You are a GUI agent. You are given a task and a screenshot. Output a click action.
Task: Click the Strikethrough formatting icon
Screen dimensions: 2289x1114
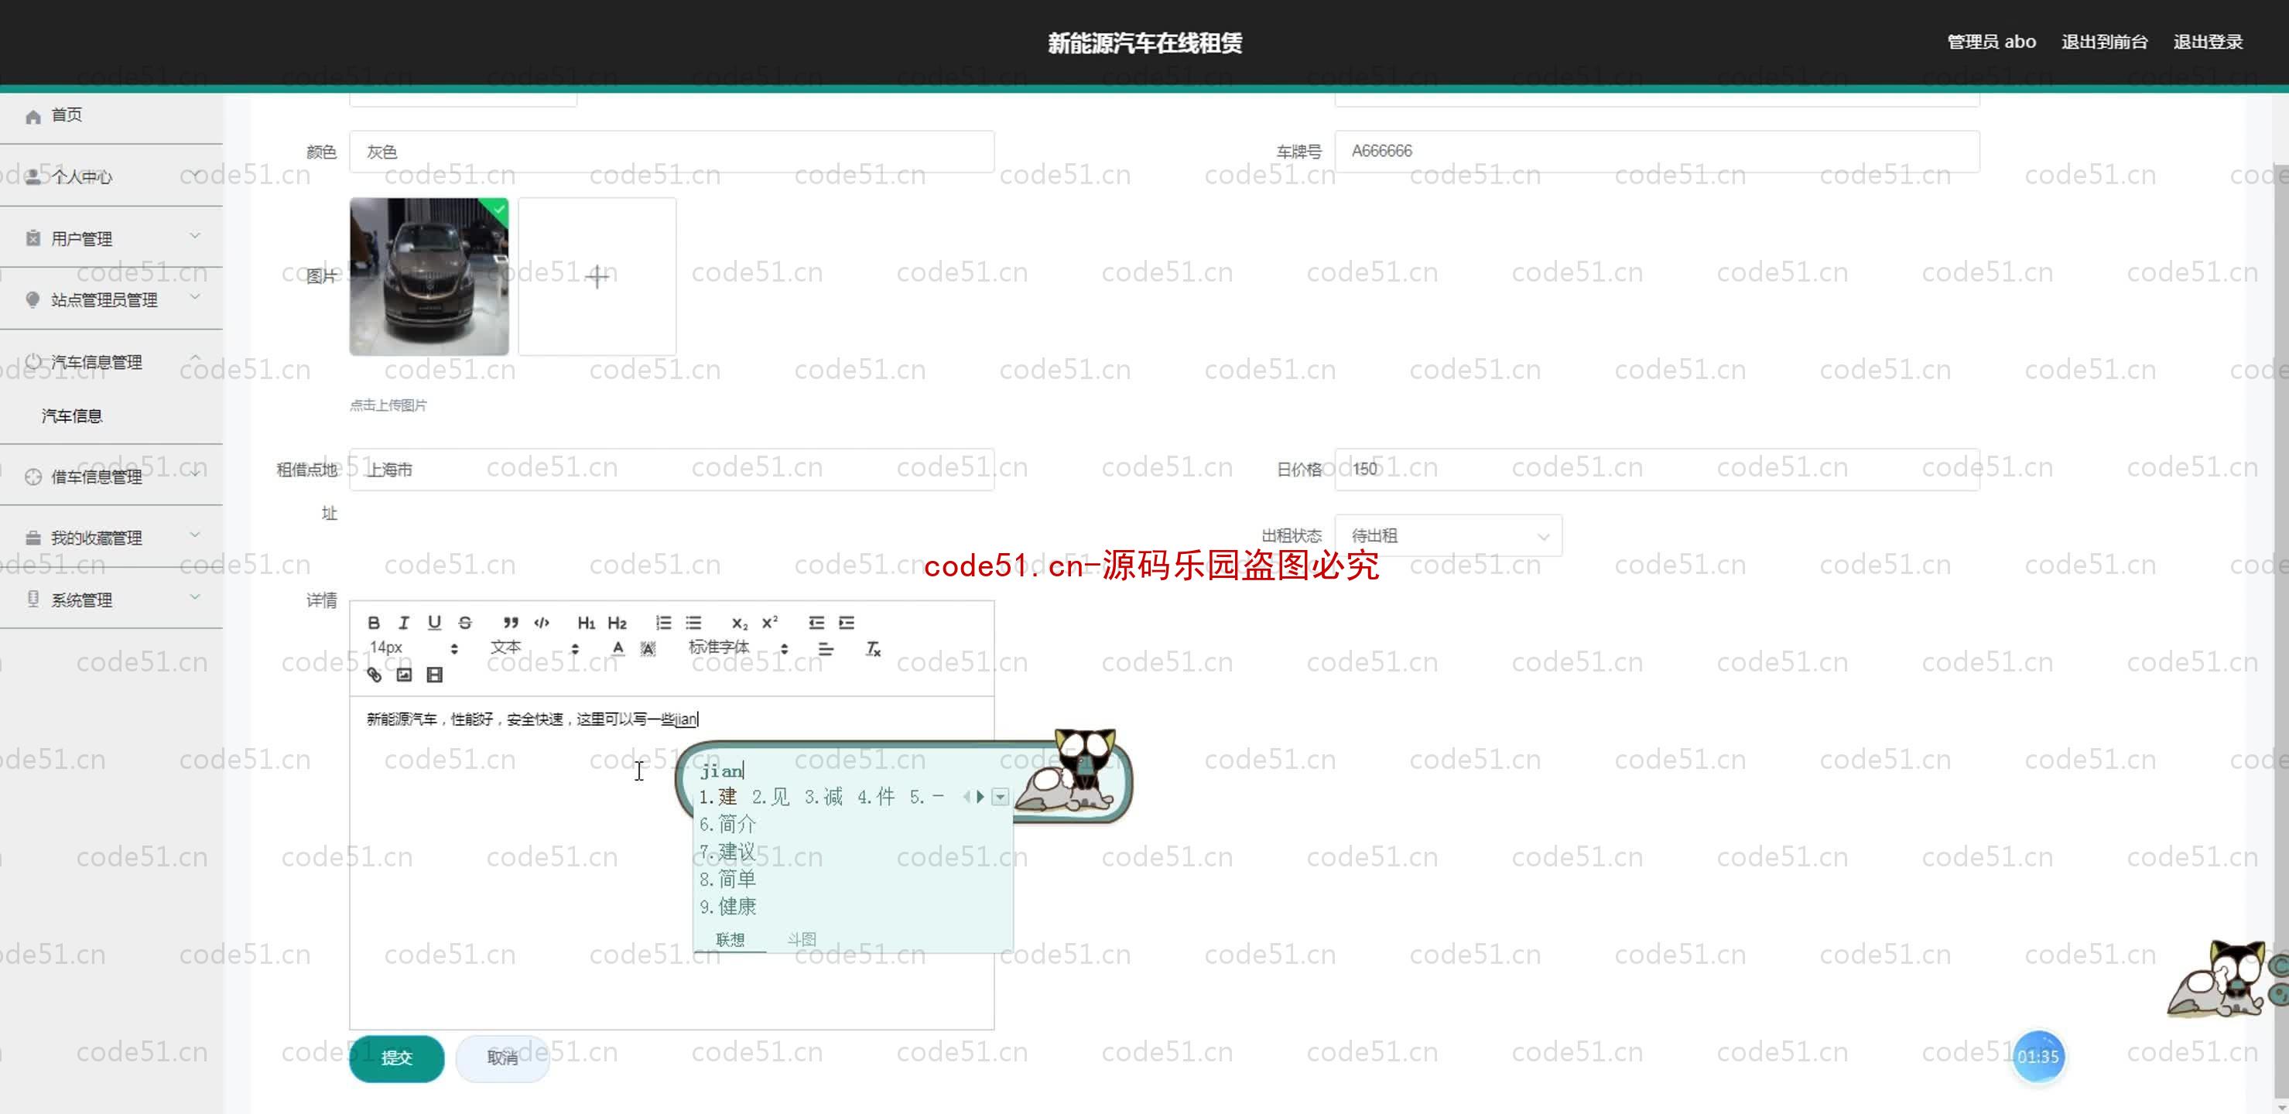464,622
